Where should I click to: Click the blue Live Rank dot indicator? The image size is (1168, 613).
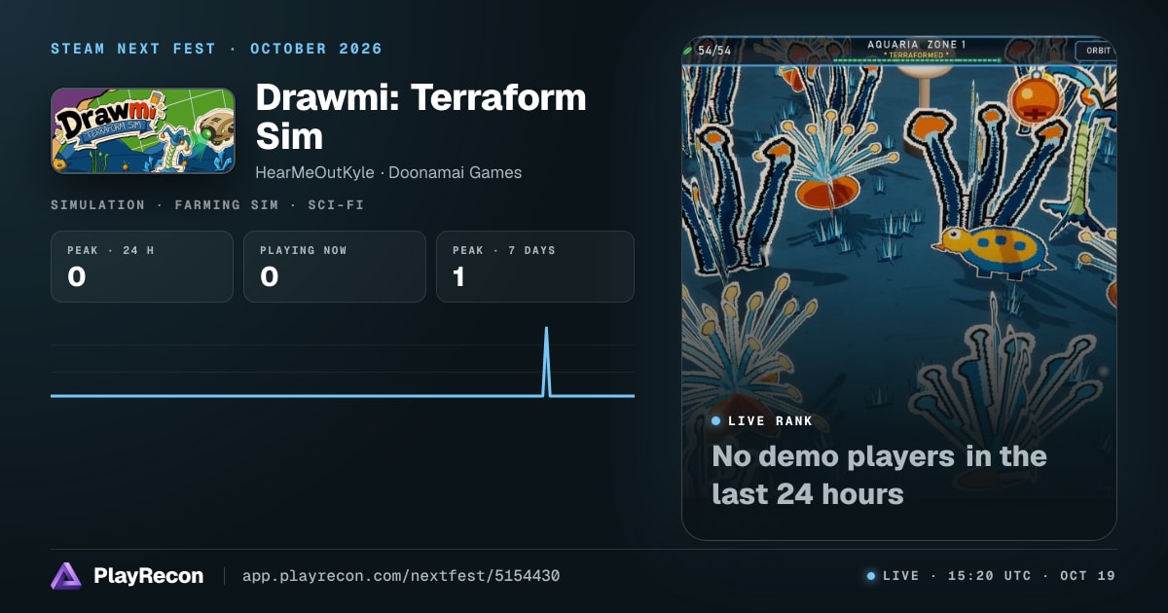click(x=716, y=421)
